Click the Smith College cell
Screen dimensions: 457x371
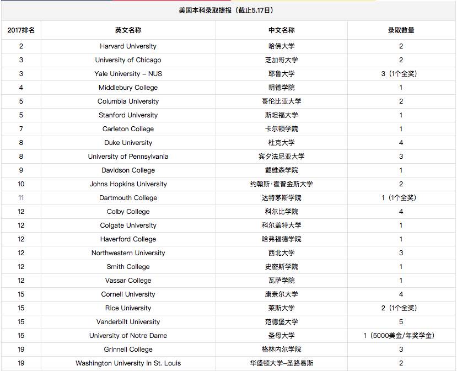tap(128, 267)
